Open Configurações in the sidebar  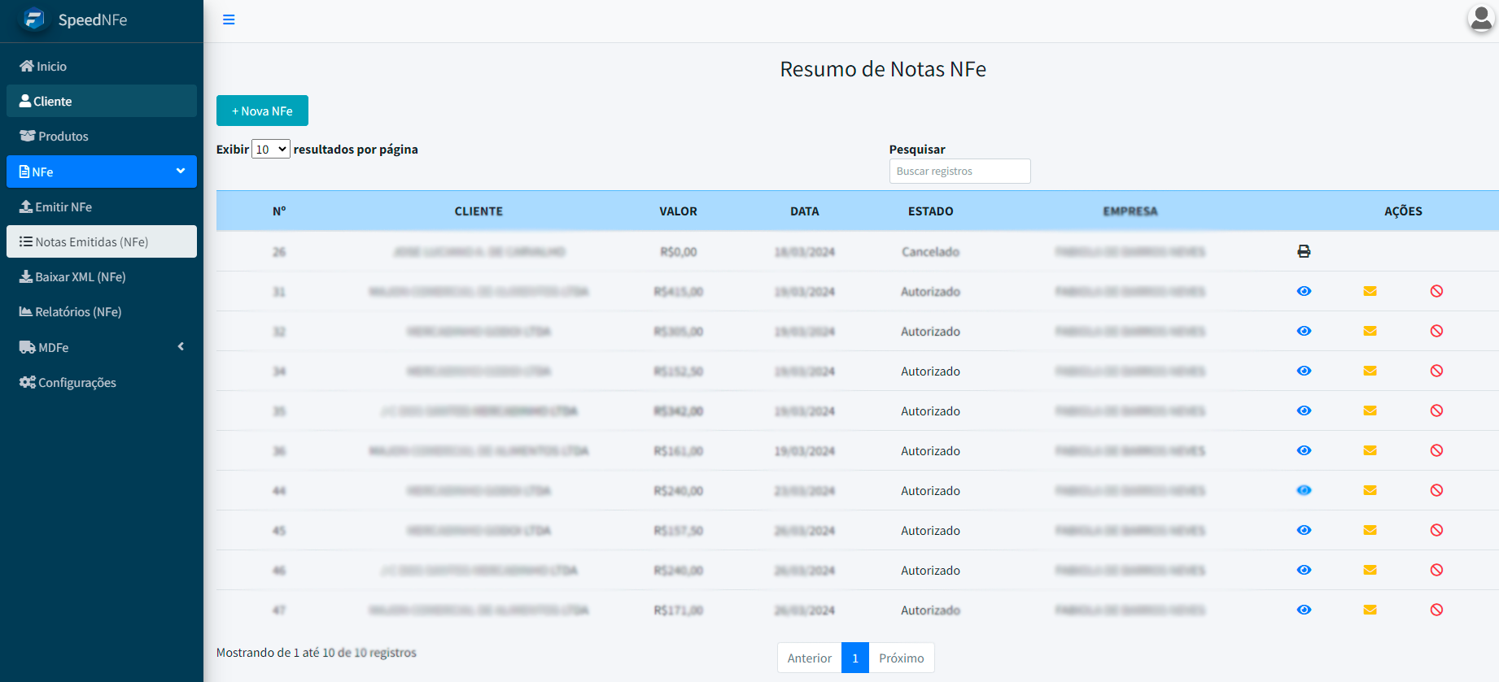pyautogui.click(x=77, y=383)
